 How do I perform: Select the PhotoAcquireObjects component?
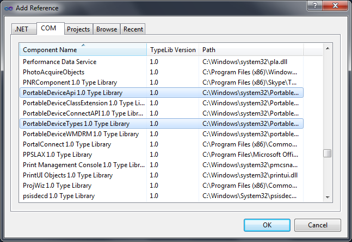pyautogui.click(x=82, y=72)
